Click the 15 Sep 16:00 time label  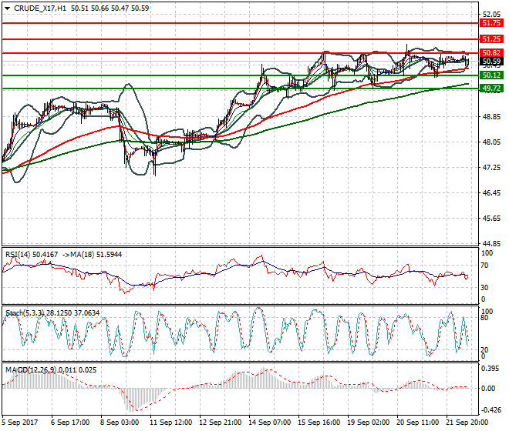319,423
